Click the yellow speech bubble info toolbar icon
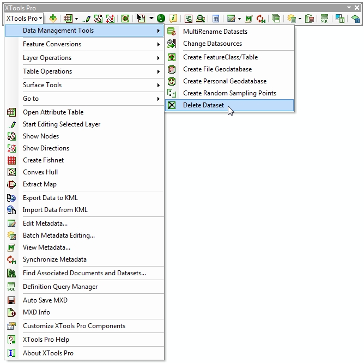This screenshot has height=363, width=364. [x=173, y=19]
